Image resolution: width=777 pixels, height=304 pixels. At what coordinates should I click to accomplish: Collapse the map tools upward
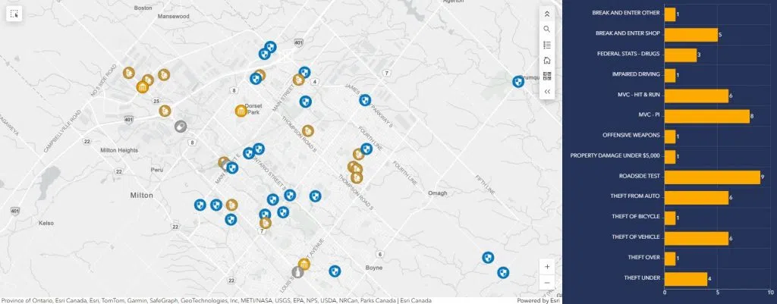546,14
